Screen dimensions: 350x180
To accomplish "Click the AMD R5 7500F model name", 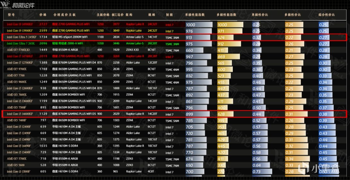I will pyautogui.click(x=16, y=107).
